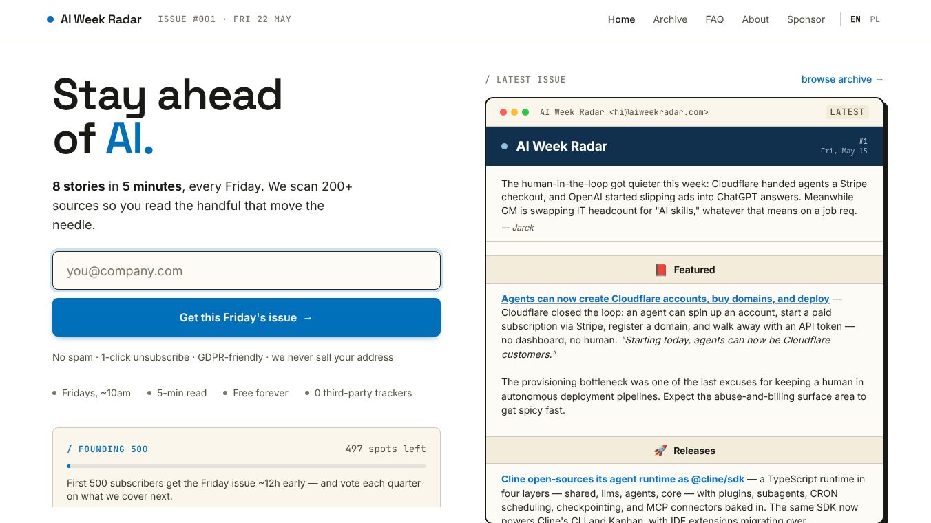Focus the you@company.com email field

247,270
